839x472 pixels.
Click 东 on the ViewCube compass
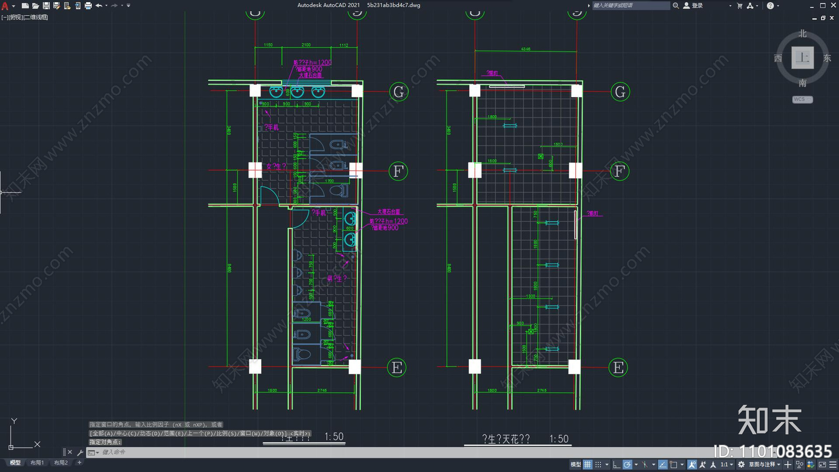click(827, 58)
